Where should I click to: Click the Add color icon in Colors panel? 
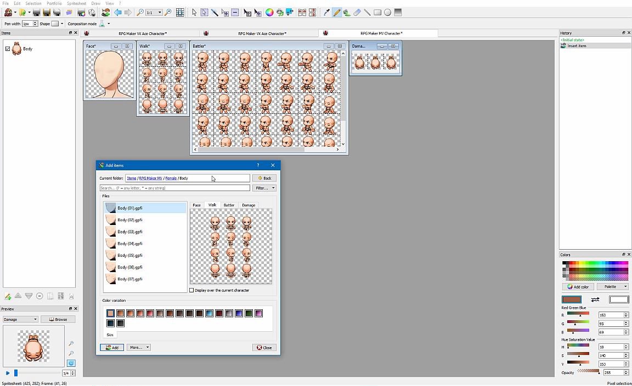[571, 286]
